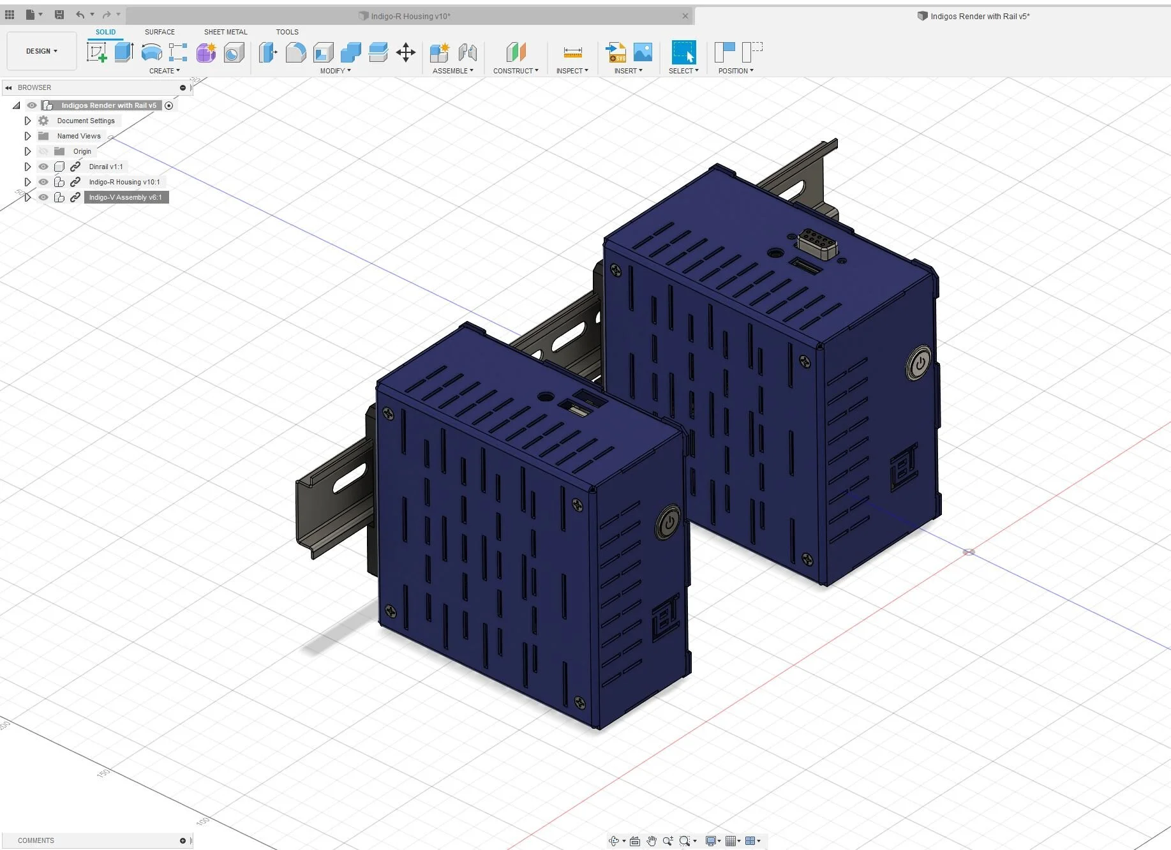Expand the Indigo-V Assembly v6:1 node

pos(27,197)
